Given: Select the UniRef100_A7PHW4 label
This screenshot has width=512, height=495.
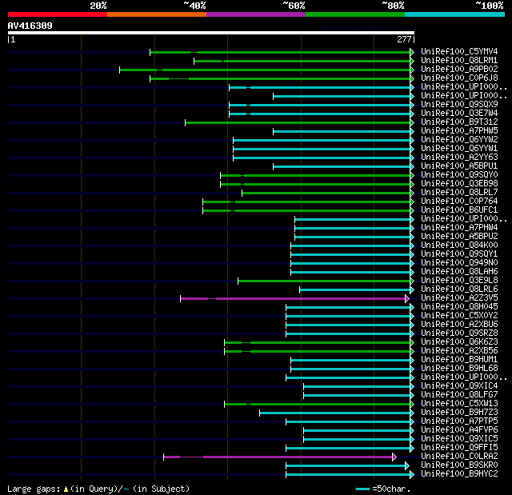Looking at the screenshot, I should coord(459,228).
